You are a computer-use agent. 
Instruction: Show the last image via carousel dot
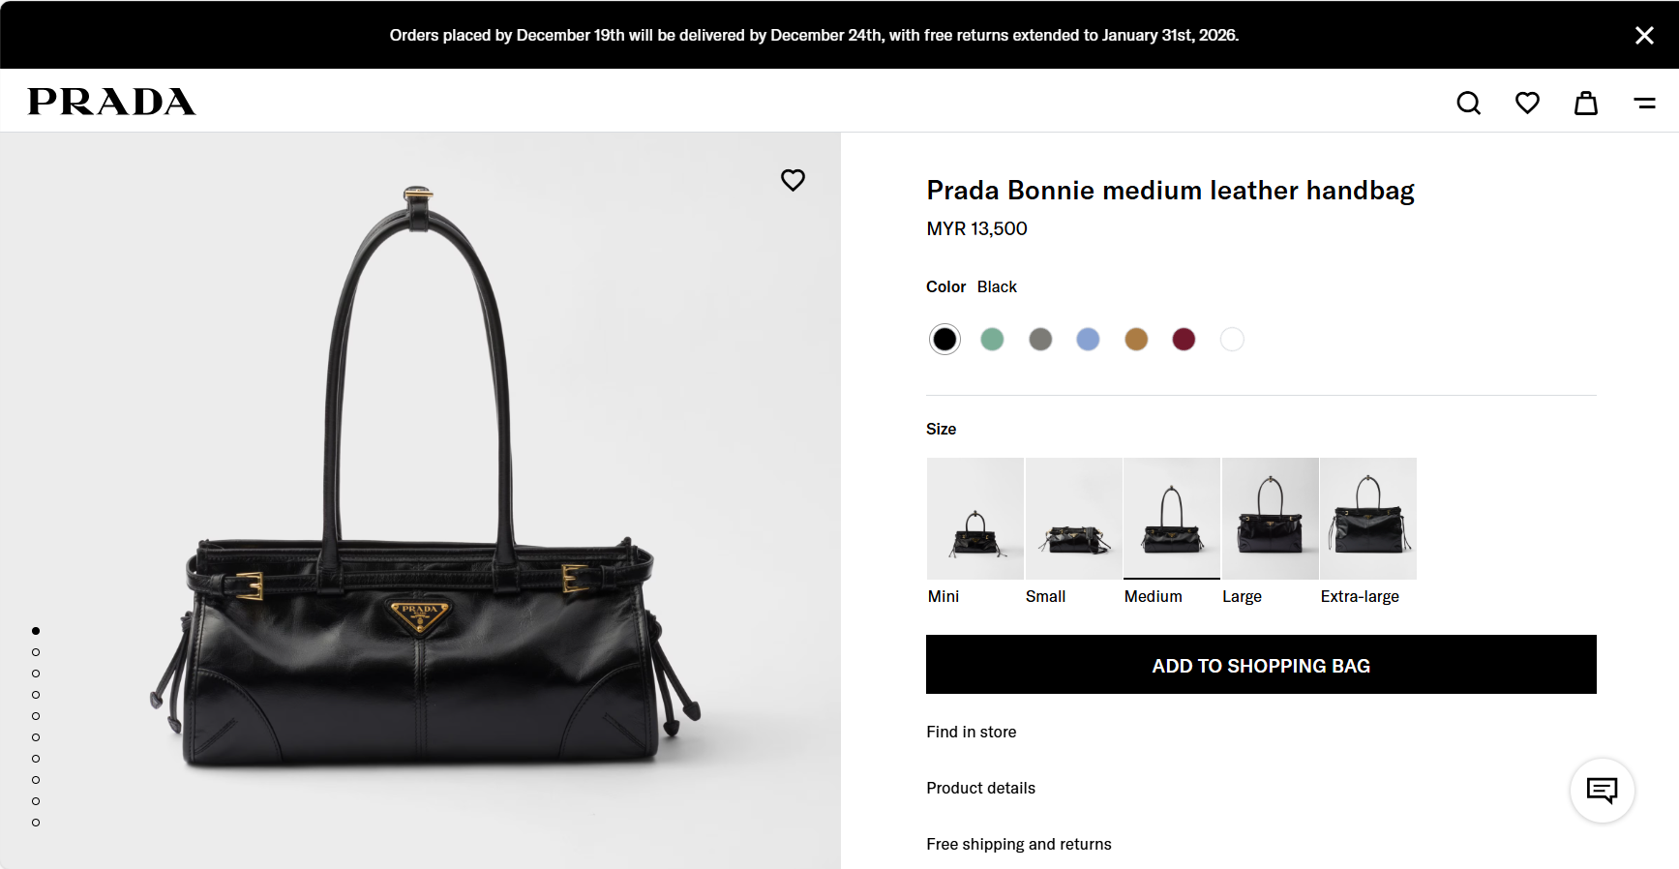(36, 823)
